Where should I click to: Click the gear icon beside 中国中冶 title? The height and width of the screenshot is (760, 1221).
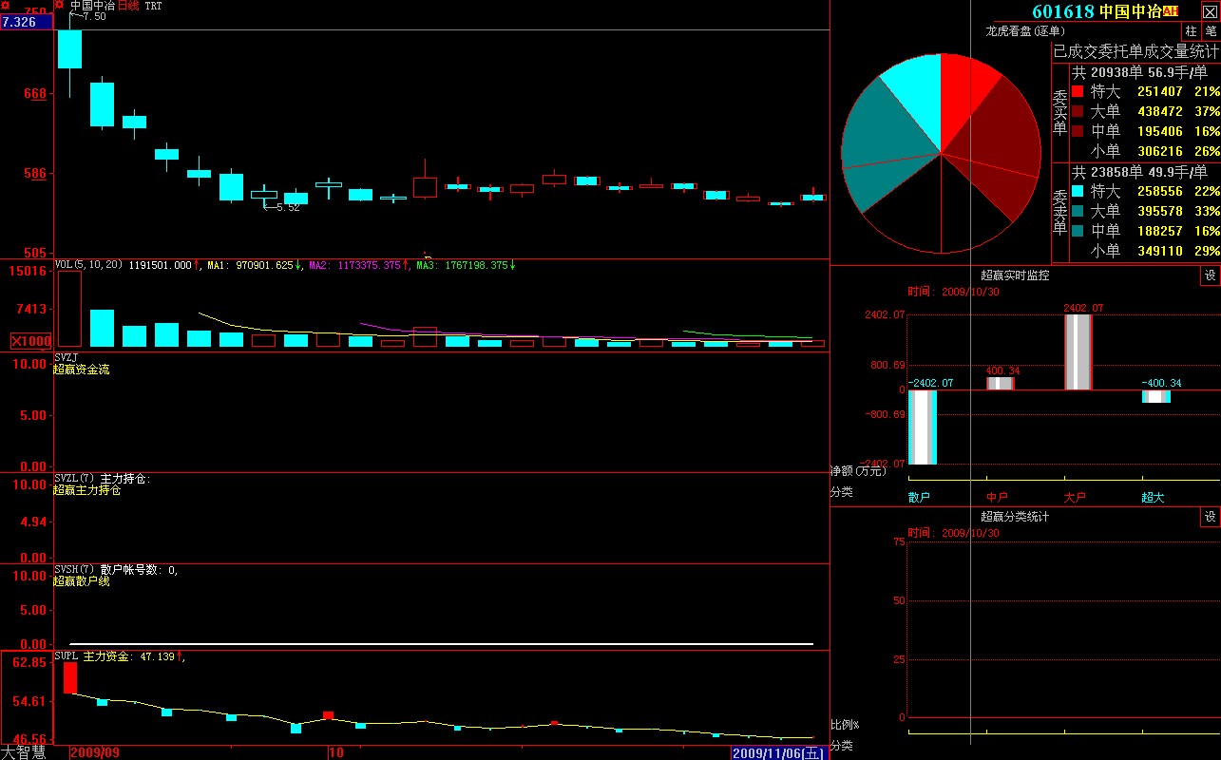60,6
